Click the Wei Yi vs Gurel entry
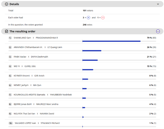 24,66
